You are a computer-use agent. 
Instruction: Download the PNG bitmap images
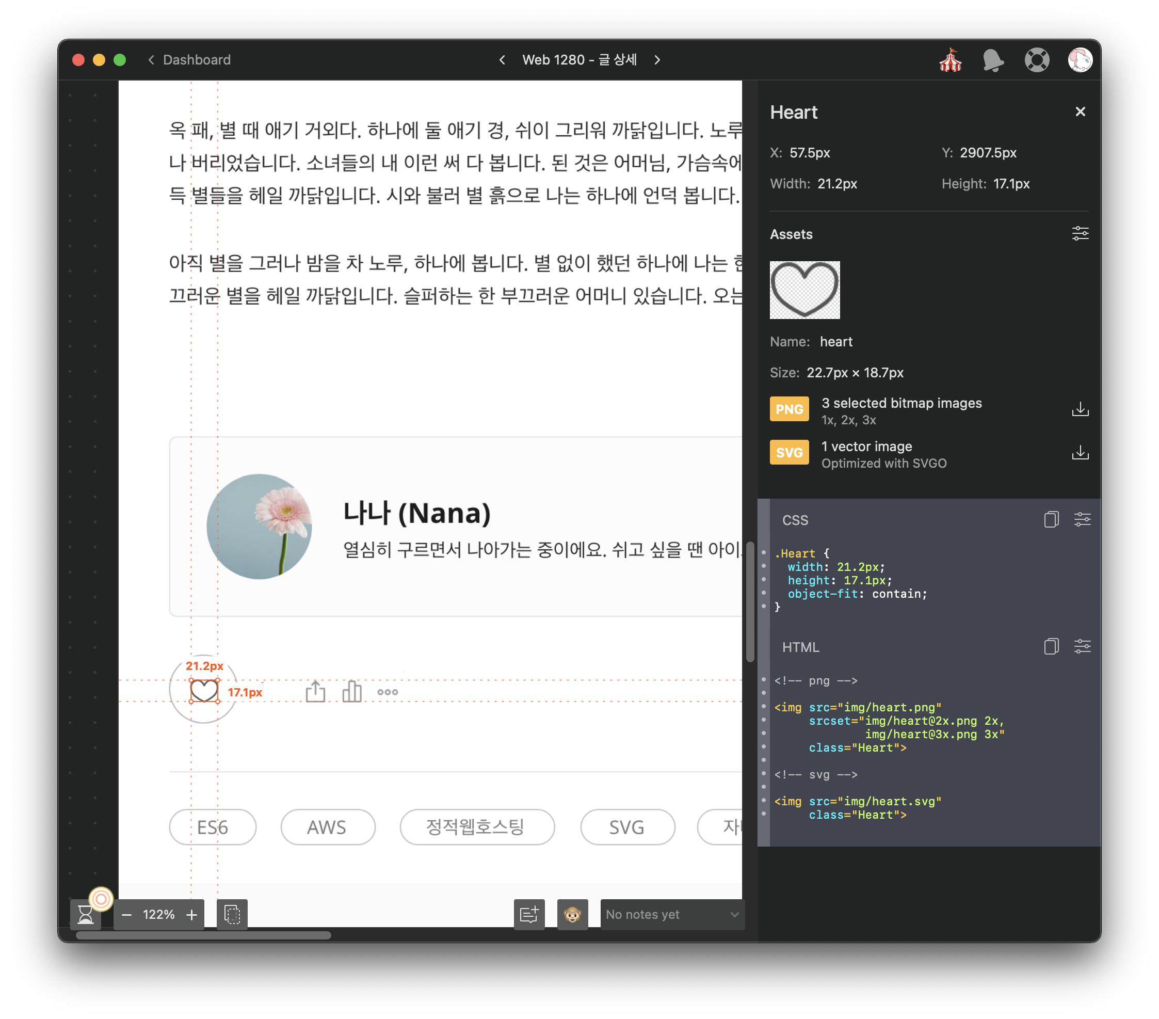coord(1080,410)
